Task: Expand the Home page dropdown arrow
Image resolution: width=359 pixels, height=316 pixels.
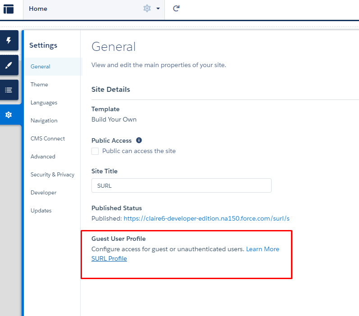Action: 158,9
